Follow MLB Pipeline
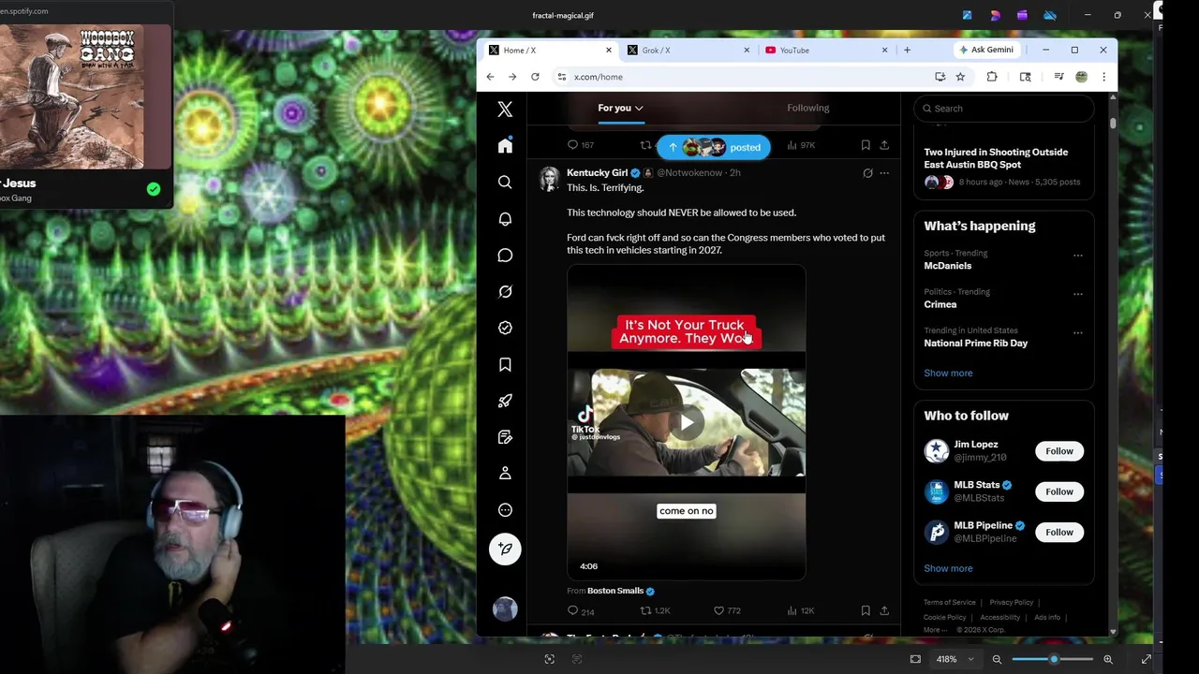Screen dimensions: 1199x674 1059,532
